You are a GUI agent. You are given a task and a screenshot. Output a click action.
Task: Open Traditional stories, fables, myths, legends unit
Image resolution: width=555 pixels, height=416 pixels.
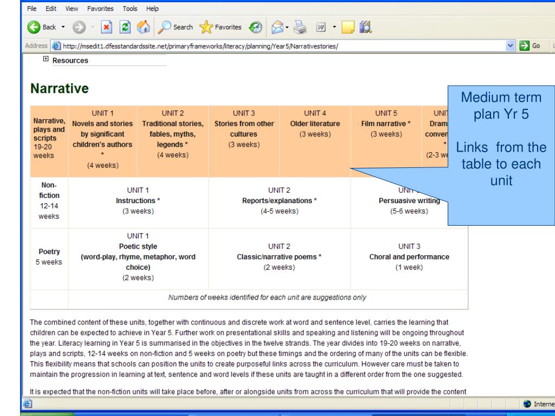pyautogui.click(x=173, y=134)
